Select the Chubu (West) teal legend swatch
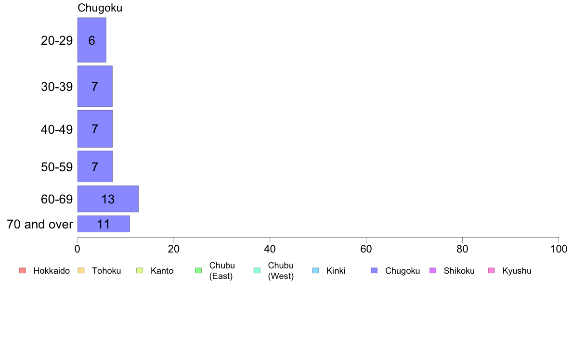572x354 pixels. [257, 270]
